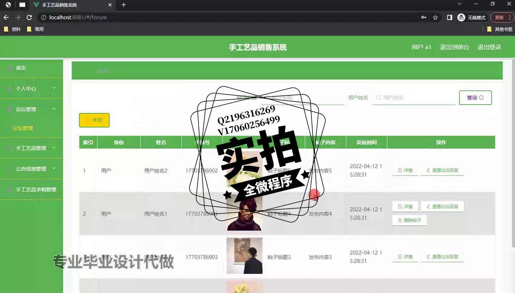515x293 pixels.
Task: Click the 操作 column header
Action: [441, 142]
